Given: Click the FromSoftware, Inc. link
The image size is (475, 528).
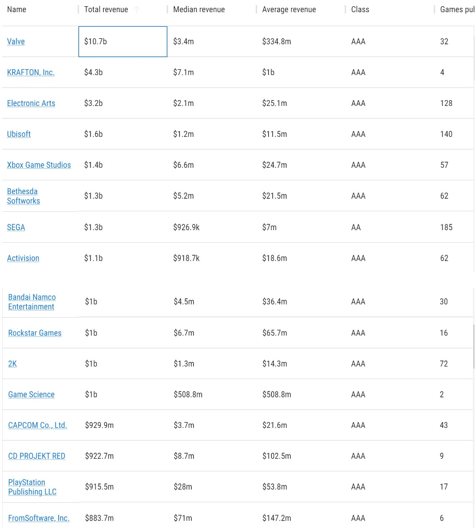Looking at the screenshot, I should coord(39,518).
